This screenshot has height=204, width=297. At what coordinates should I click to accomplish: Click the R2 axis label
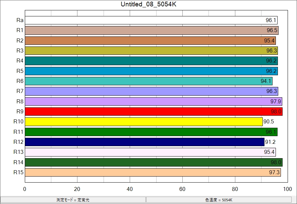click(20, 40)
